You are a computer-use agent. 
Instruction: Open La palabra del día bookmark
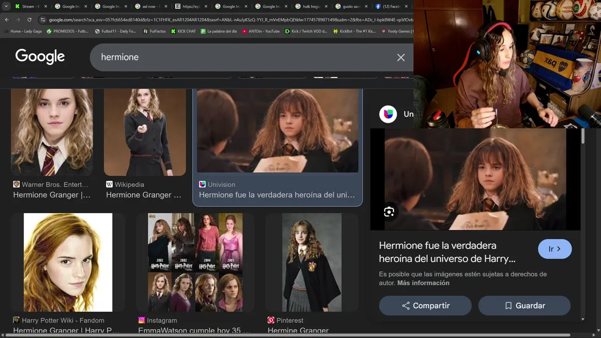[x=218, y=31]
